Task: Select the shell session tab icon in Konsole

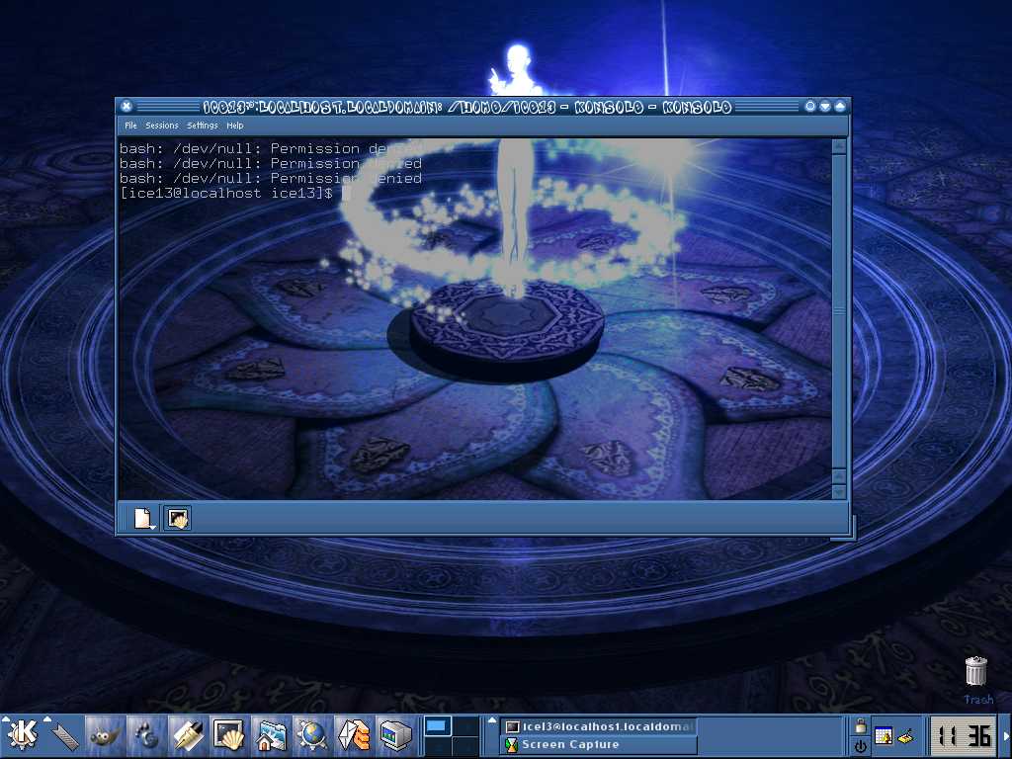Action: coord(178,518)
